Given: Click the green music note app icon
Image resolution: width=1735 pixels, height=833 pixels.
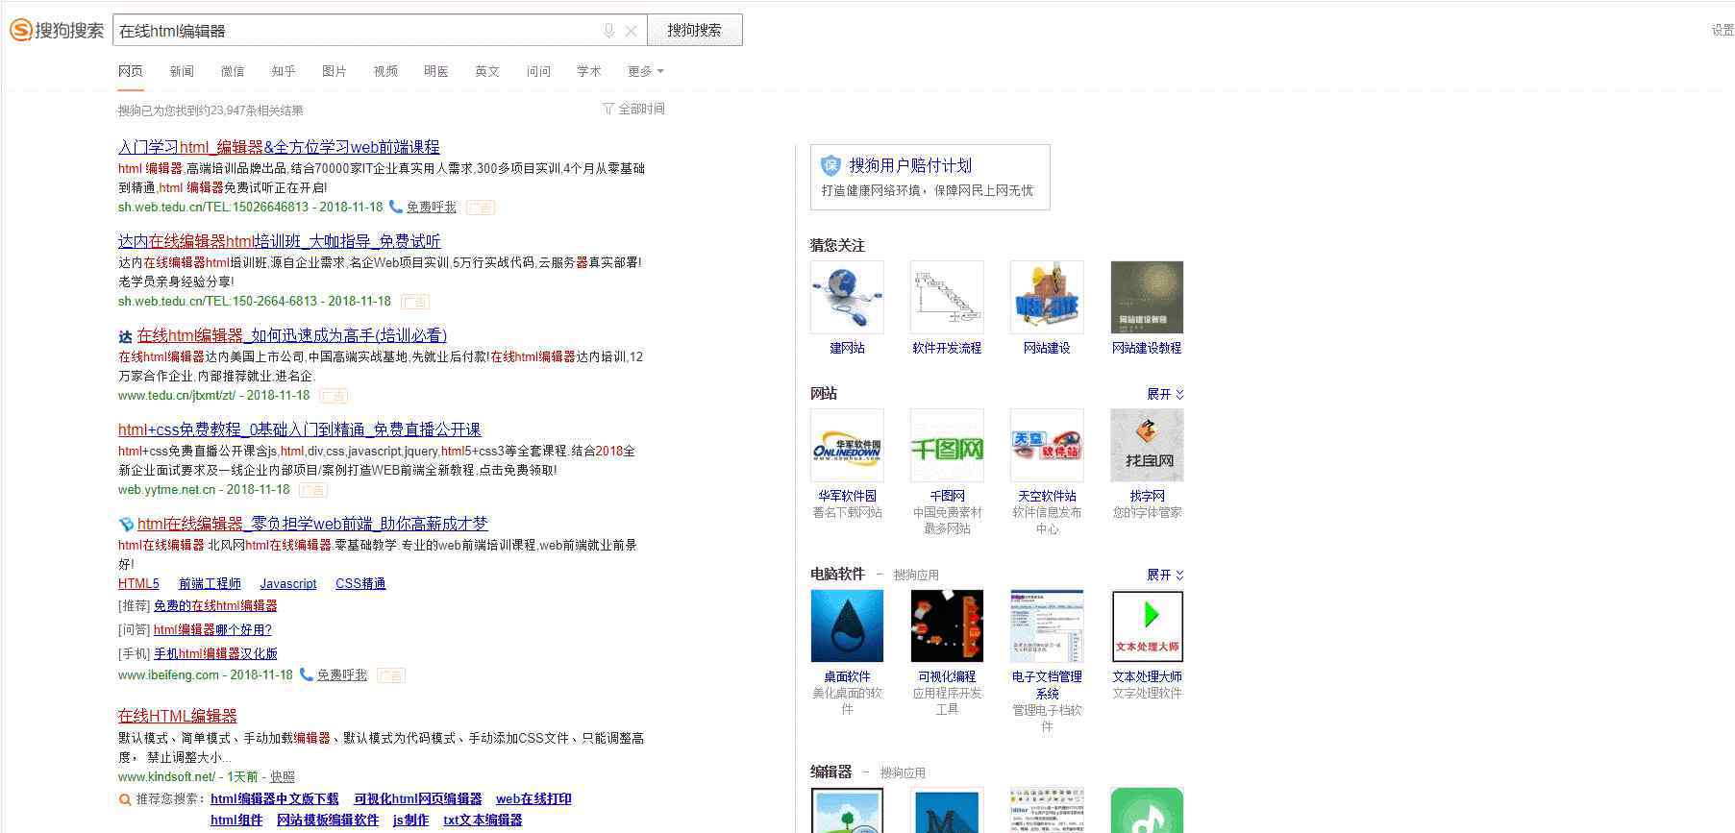Looking at the screenshot, I should coord(1147,811).
